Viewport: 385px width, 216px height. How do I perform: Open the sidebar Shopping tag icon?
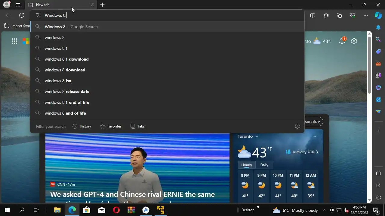coord(378,51)
